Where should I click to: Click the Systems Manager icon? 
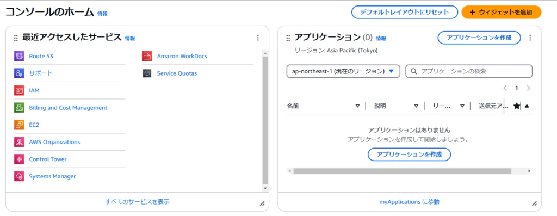tap(19, 176)
